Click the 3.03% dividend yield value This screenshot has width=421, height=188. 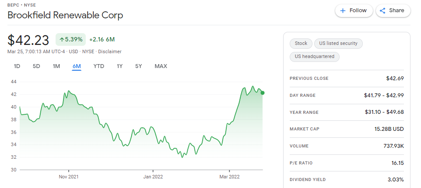[x=396, y=180]
